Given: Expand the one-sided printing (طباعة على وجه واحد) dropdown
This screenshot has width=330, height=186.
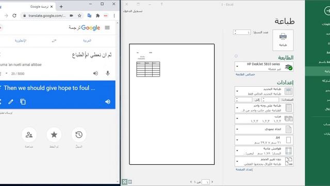Looking at the screenshot, I should pos(264,108).
